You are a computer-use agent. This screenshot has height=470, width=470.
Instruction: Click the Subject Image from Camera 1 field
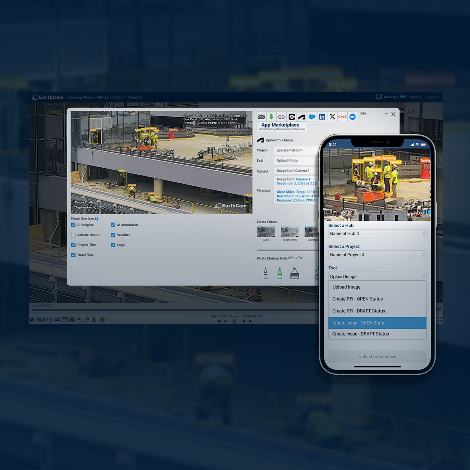click(x=296, y=171)
